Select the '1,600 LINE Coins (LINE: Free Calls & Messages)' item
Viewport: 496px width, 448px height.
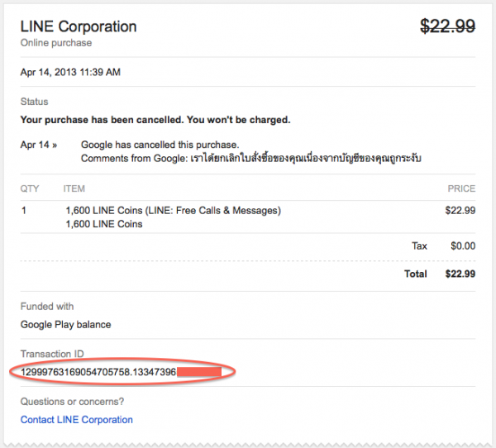pos(173,211)
